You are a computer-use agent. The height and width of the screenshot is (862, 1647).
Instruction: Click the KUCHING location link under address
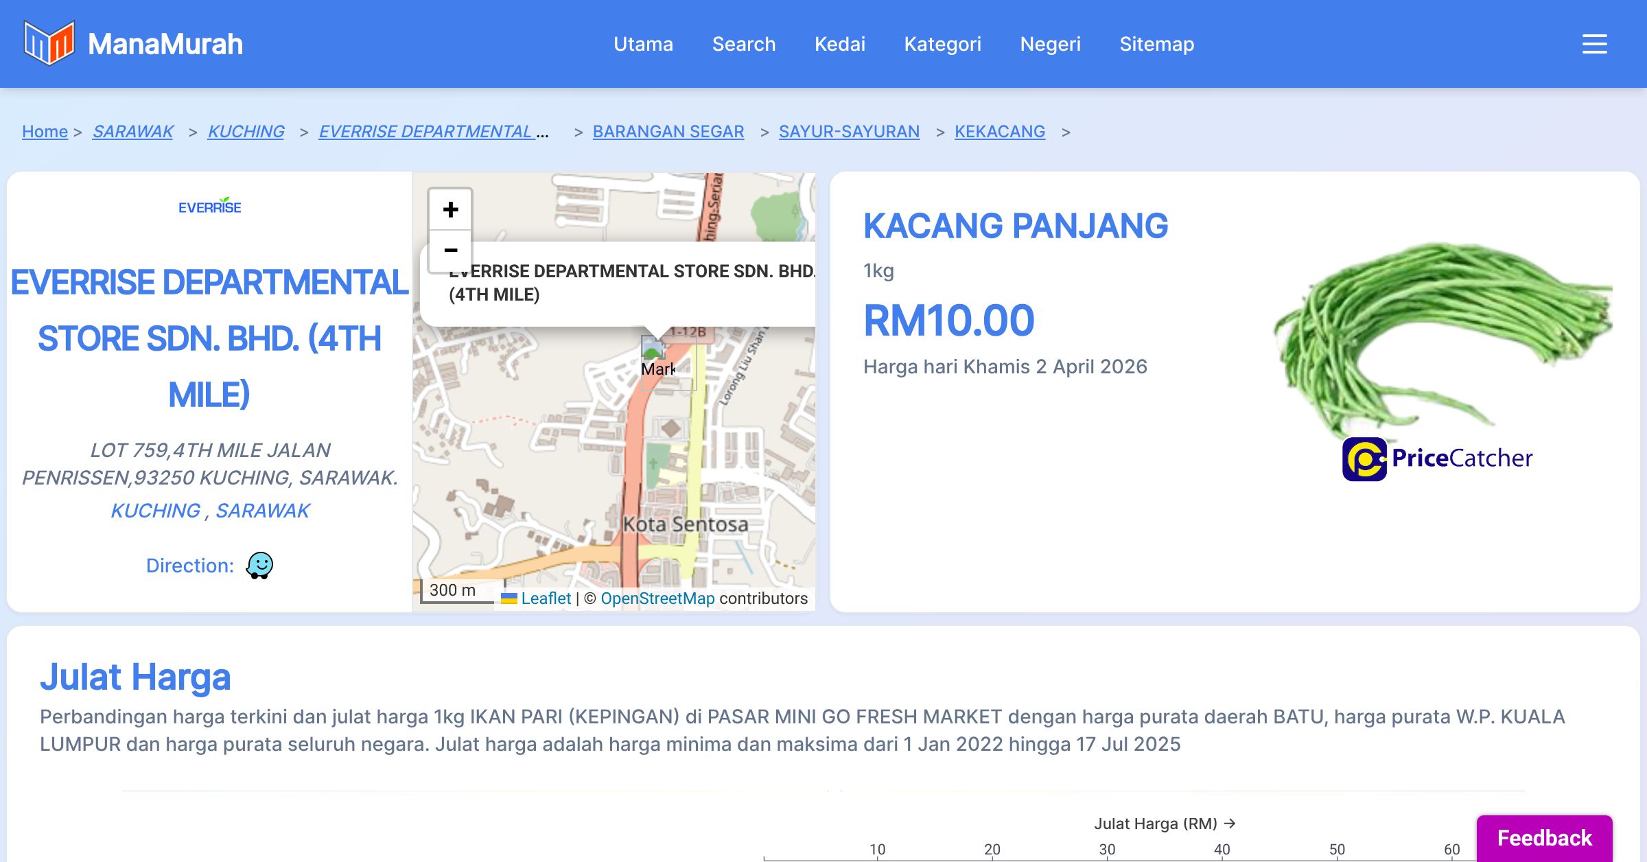[x=156, y=511]
